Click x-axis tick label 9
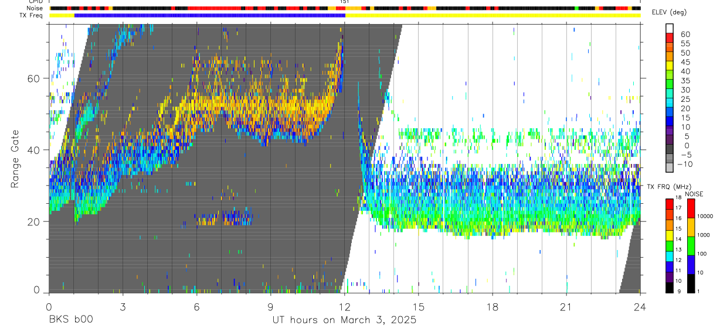720x332 pixels. click(270, 307)
